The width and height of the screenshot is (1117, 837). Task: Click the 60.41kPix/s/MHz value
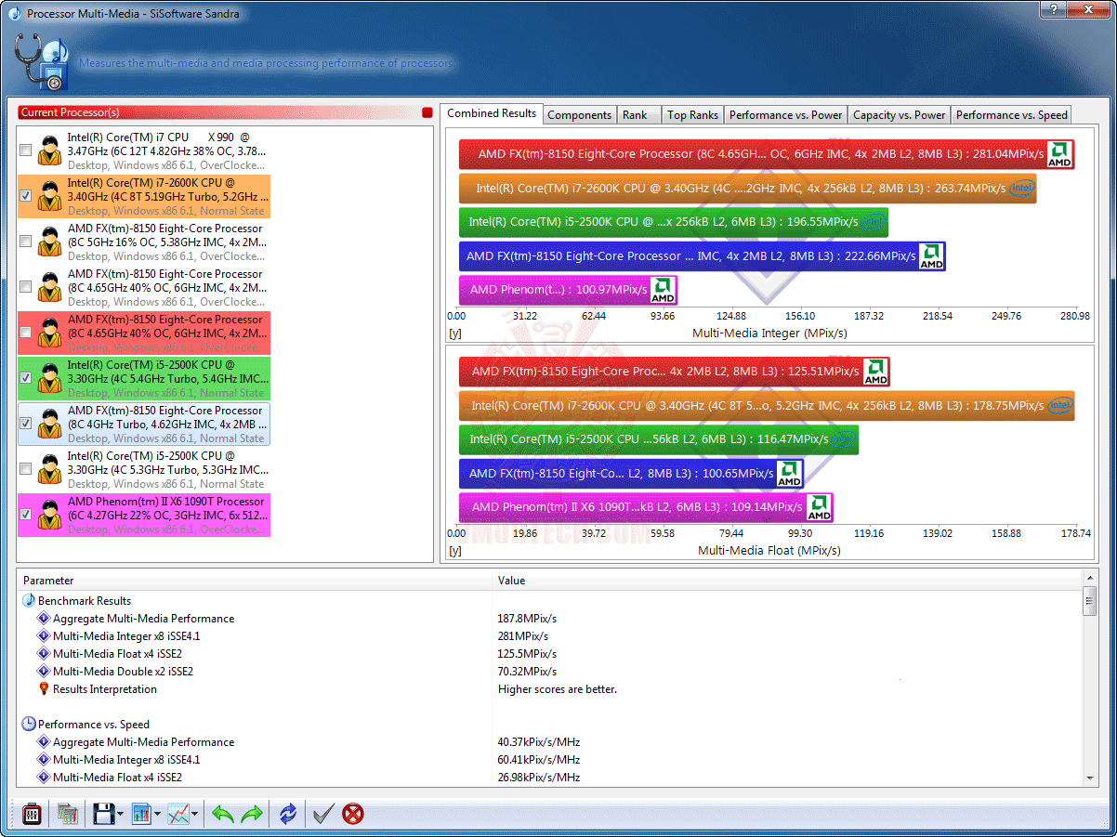pos(539,760)
